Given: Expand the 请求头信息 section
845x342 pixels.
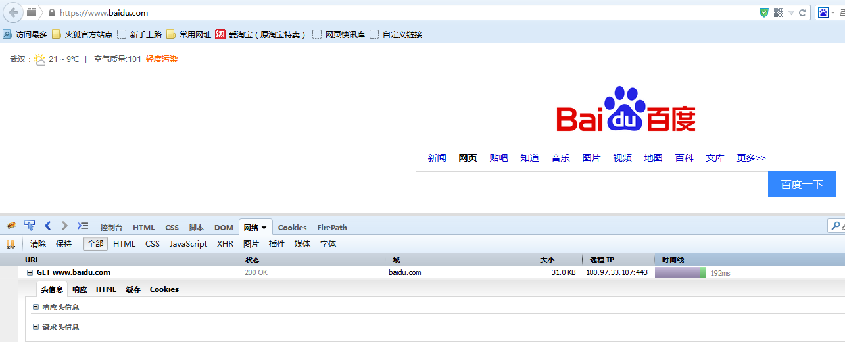Looking at the screenshot, I should coord(35,327).
